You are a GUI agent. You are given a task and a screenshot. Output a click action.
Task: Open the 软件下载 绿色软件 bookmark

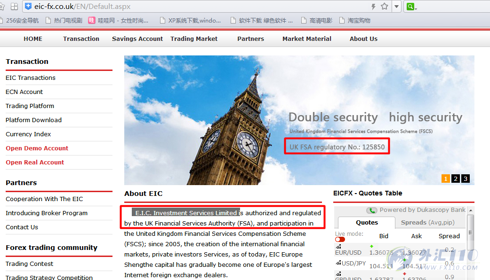[262, 21]
